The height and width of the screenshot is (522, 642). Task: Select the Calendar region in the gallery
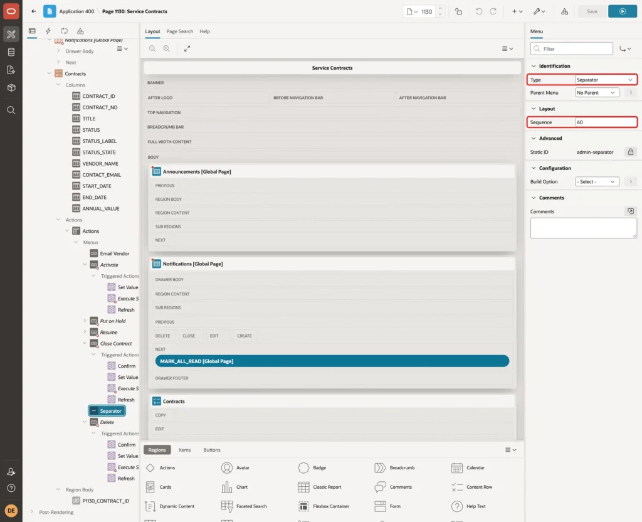[468, 467]
